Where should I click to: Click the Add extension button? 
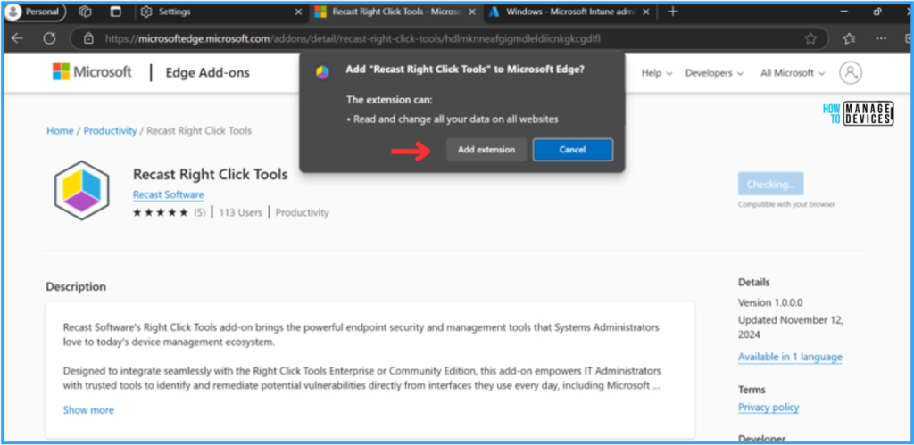(x=486, y=150)
